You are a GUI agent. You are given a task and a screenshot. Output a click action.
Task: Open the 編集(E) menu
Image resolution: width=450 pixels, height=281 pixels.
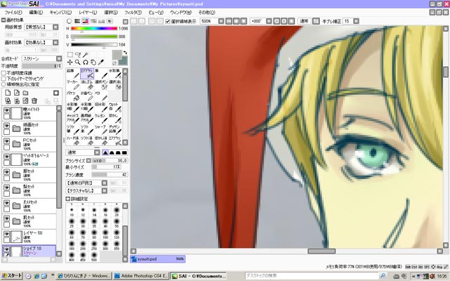[x=36, y=13]
